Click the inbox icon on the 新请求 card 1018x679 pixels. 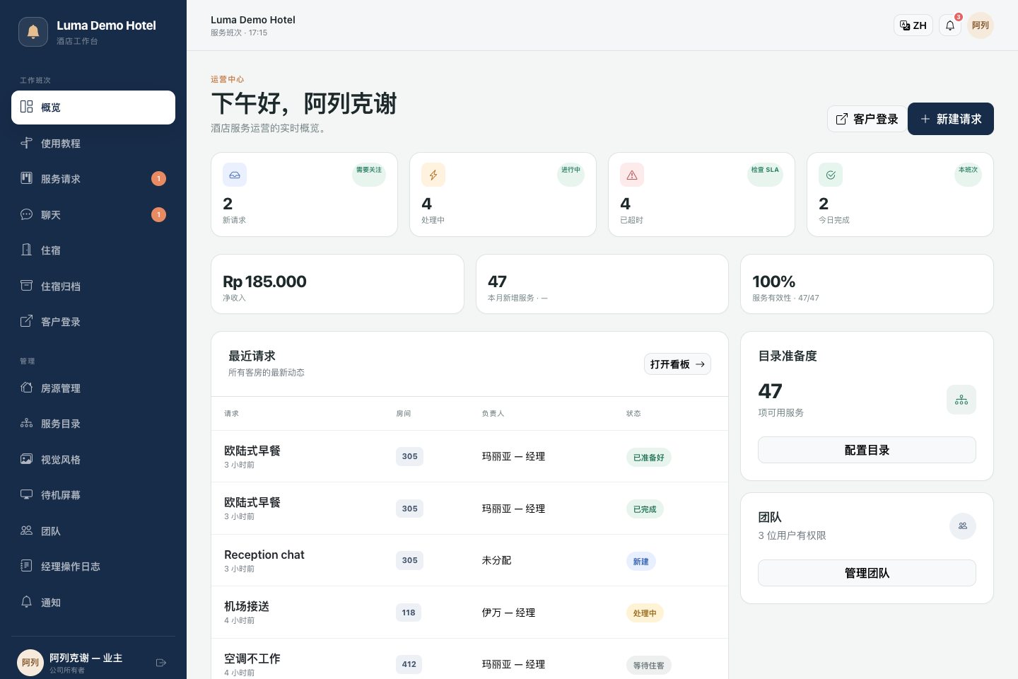point(235,175)
